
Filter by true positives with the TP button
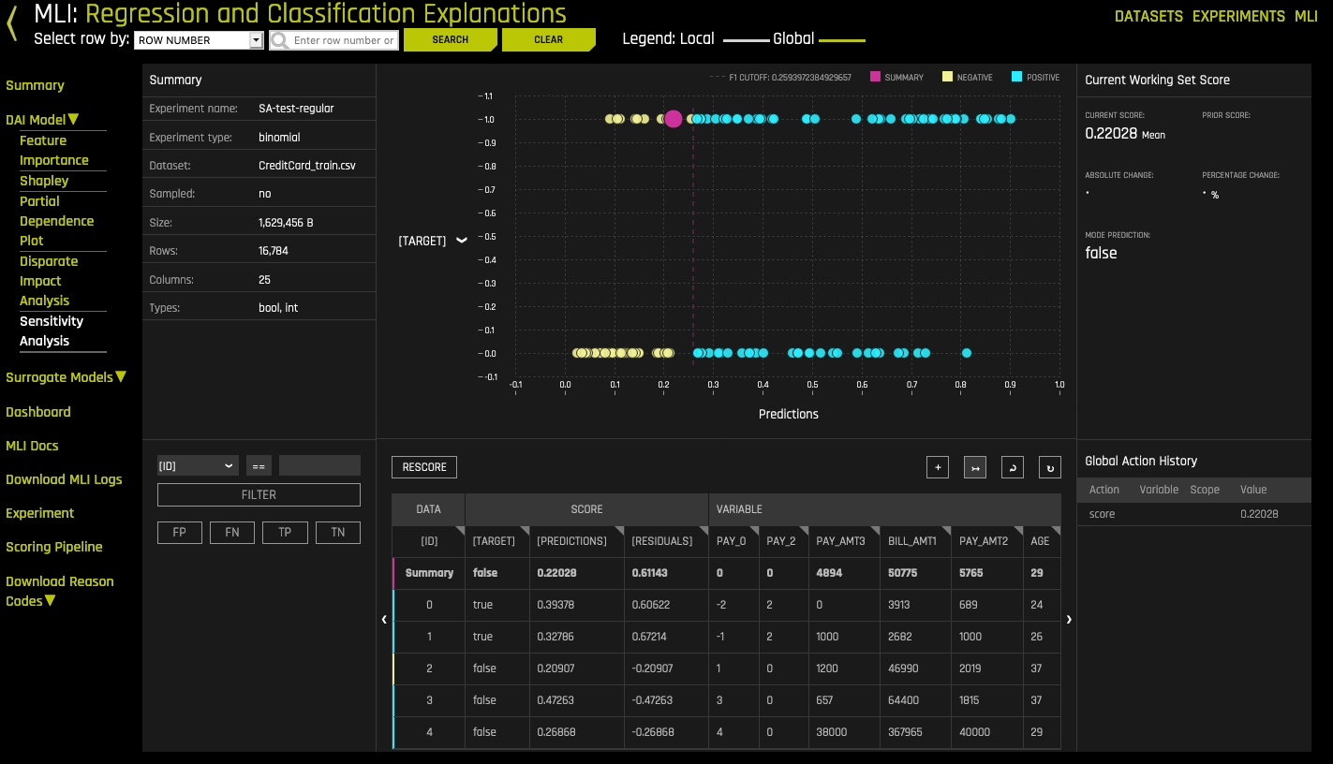(285, 533)
